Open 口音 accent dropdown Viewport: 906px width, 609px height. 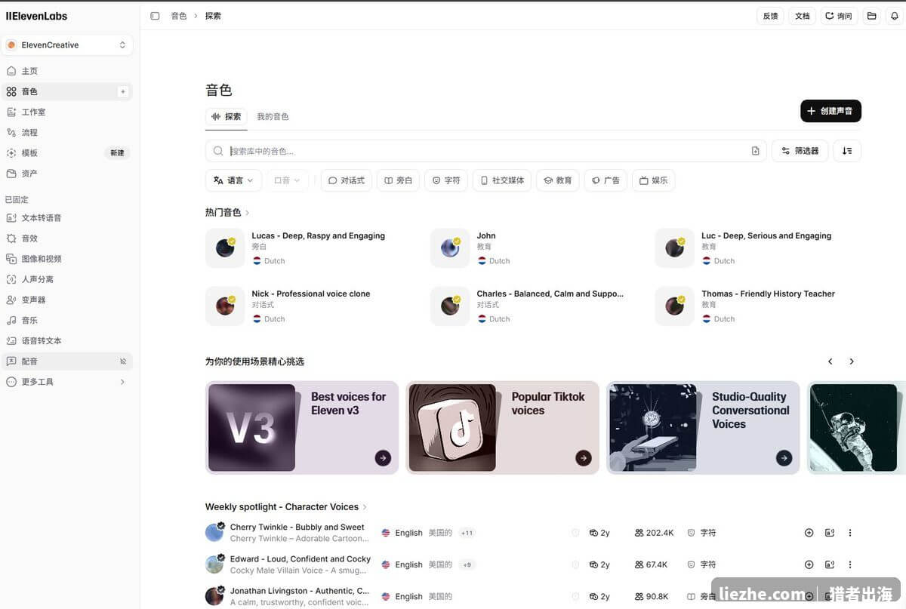(288, 180)
